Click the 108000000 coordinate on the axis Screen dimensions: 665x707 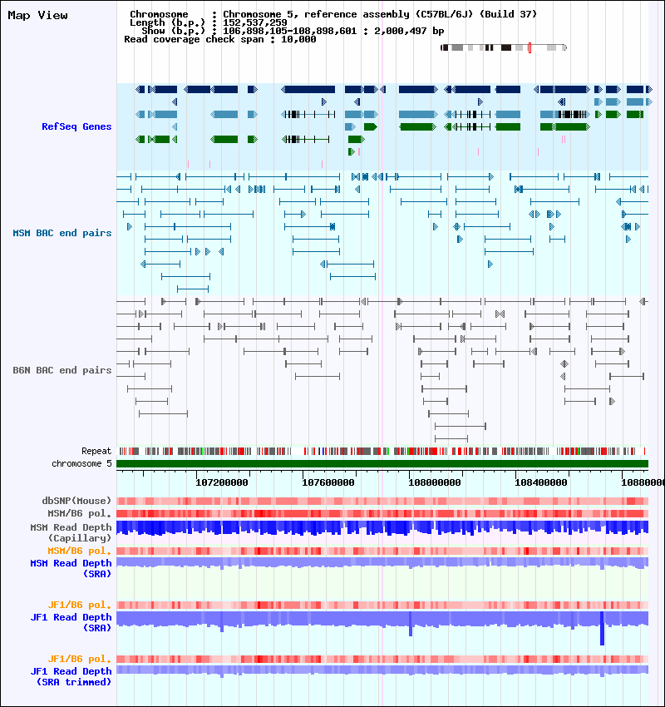434,482
